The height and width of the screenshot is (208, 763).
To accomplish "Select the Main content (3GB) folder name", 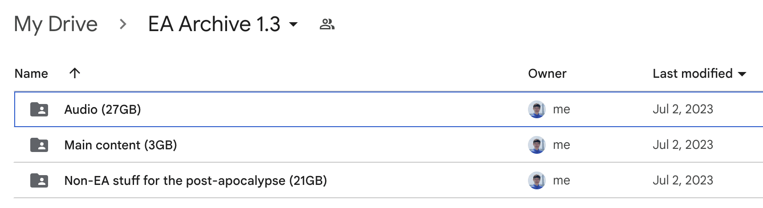I will tap(121, 145).
